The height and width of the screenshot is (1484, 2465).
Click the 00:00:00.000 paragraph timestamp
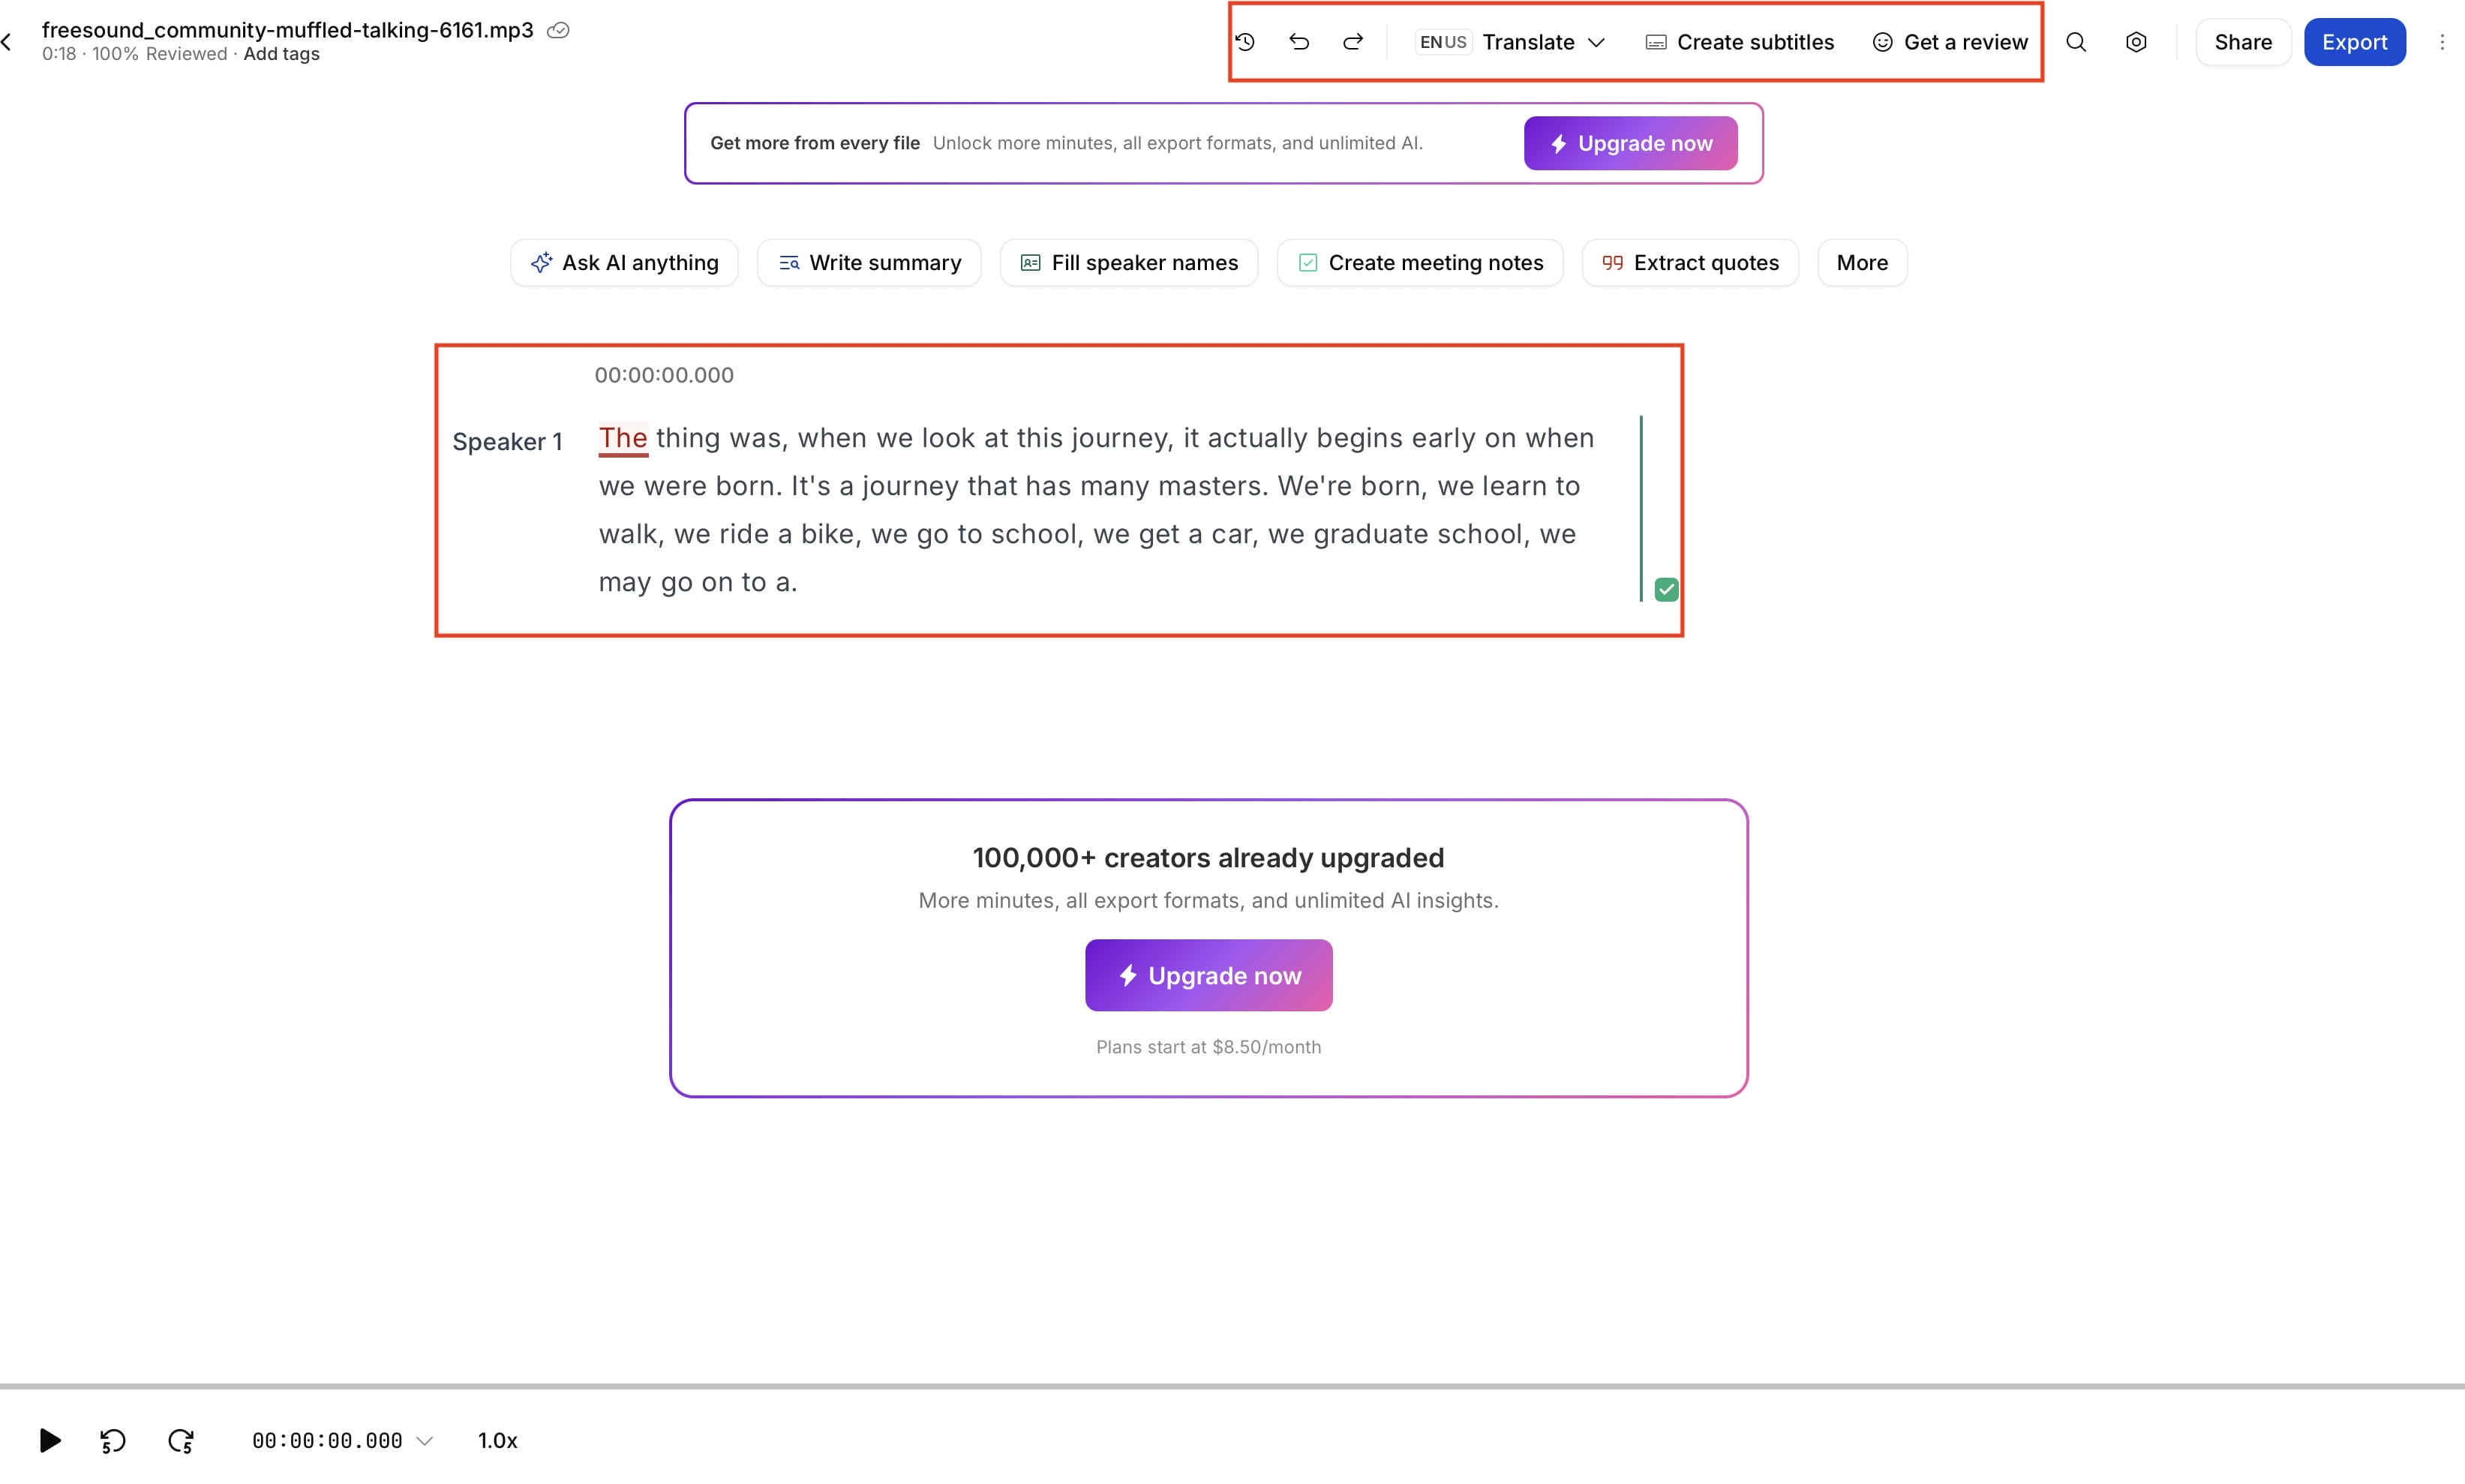(x=664, y=375)
